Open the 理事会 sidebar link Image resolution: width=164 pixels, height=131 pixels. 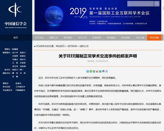[6, 84]
